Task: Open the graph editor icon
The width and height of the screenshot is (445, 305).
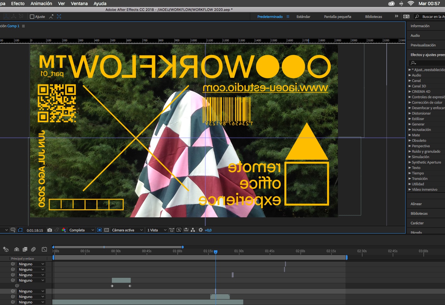Action: [44, 249]
